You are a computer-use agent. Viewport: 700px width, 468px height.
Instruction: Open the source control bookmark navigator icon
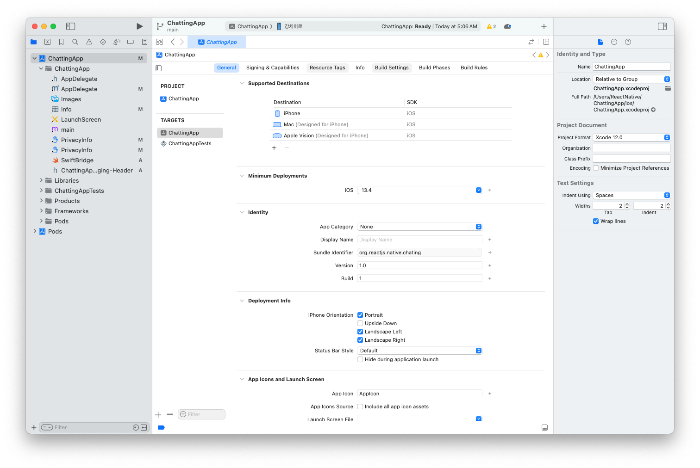click(61, 42)
